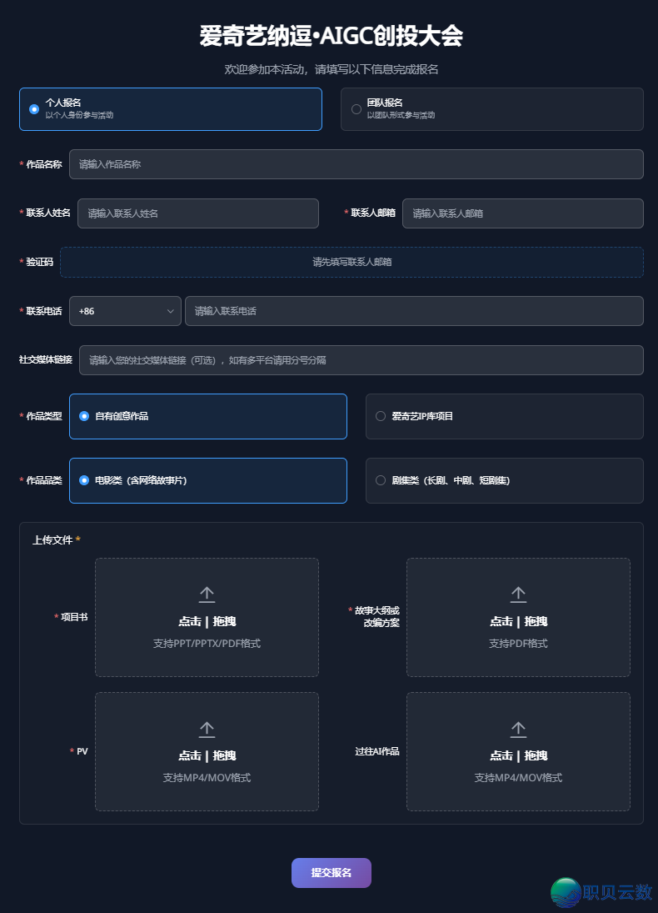658x913 pixels.
Task: Select 自有创意作品 radio button
Action: (84, 416)
